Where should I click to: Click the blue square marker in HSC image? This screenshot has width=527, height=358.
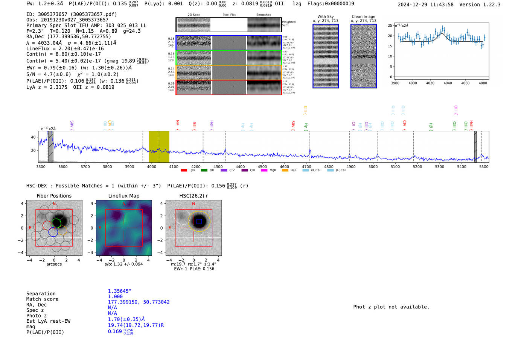[199, 222]
